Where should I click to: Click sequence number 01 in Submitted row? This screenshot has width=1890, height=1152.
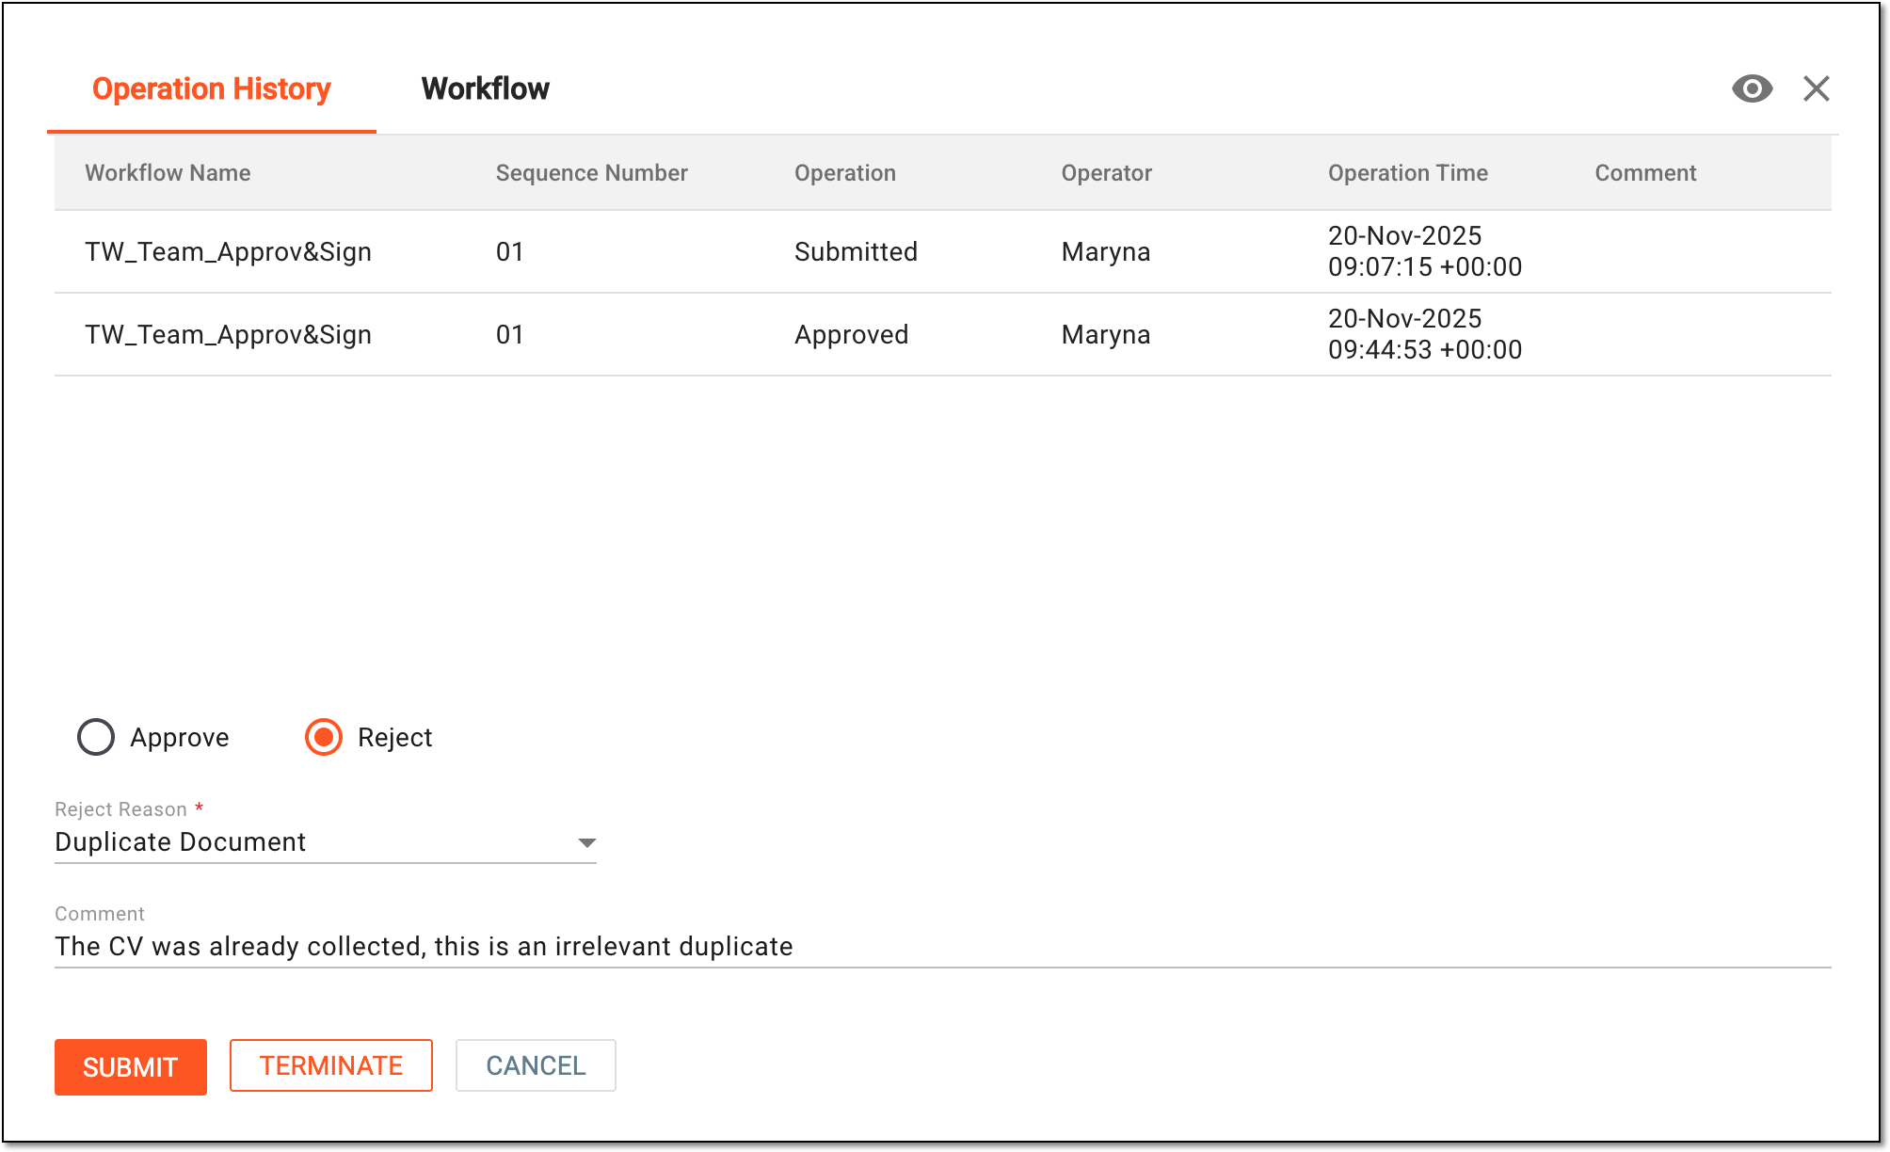pyautogui.click(x=510, y=251)
